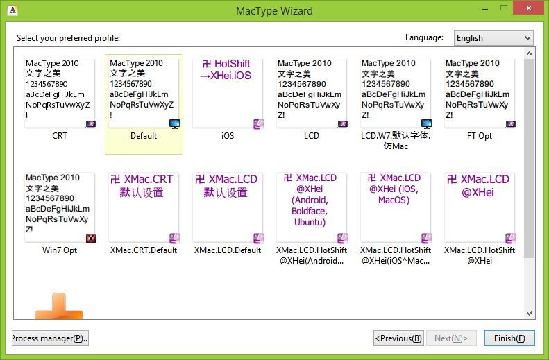The height and width of the screenshot is (360, 549).
Task: Click the purple file icon on iOS profile
Action: pos(259,124)
